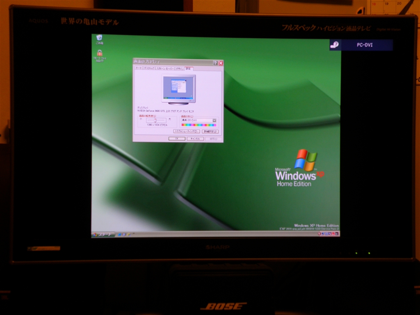420x315 pixels.
Task: Click the monitor preview image
Action: point(179,89)
